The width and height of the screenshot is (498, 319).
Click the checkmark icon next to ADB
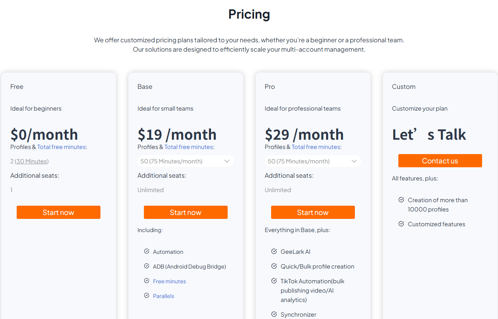pos(147,266)
